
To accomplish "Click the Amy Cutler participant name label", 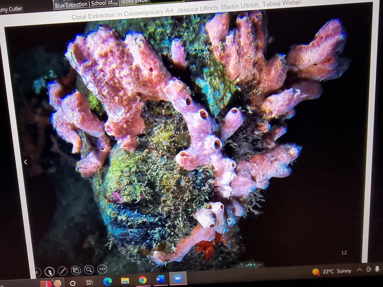I will point(11,9).
